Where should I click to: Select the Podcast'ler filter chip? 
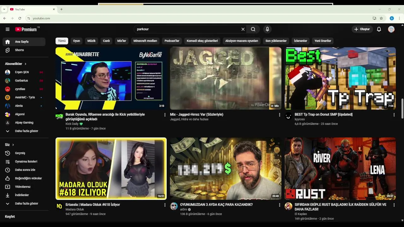point(172,41)
